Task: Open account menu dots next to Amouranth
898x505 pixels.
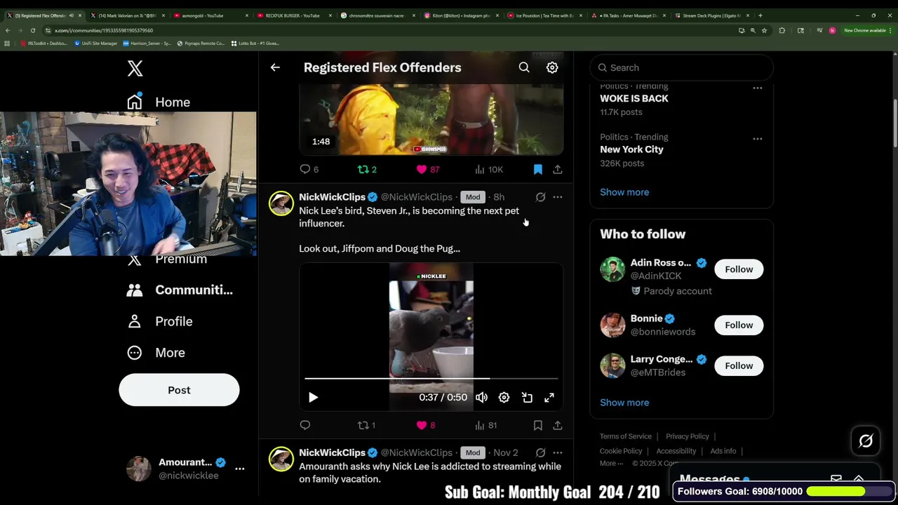Action: pyautogui.click(x=239, y=469)
